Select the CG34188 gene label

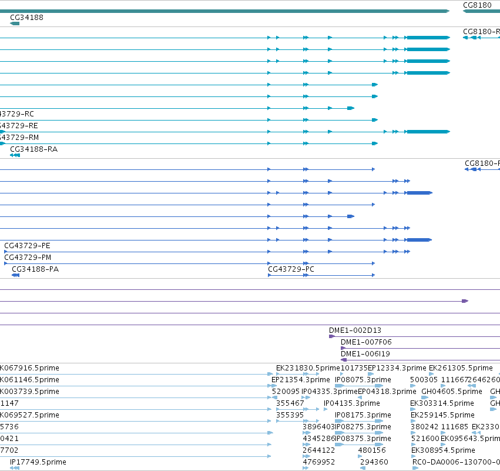click(x=26, y=17)
